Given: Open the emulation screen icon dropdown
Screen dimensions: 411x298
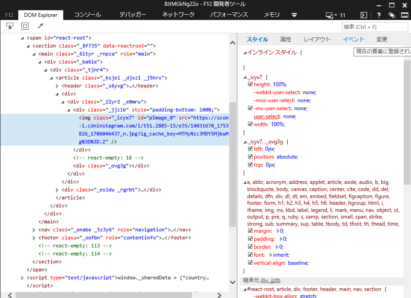Looking at the screenshot, I should point(331,15).
